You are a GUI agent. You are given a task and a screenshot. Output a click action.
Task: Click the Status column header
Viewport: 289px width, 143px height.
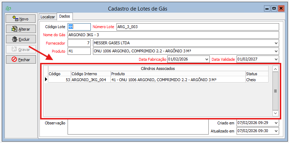point(256,74)
